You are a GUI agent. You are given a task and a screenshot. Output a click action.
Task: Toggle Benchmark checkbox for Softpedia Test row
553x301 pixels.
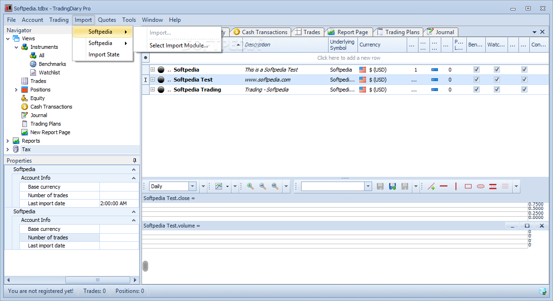click(x=476, y=80)
